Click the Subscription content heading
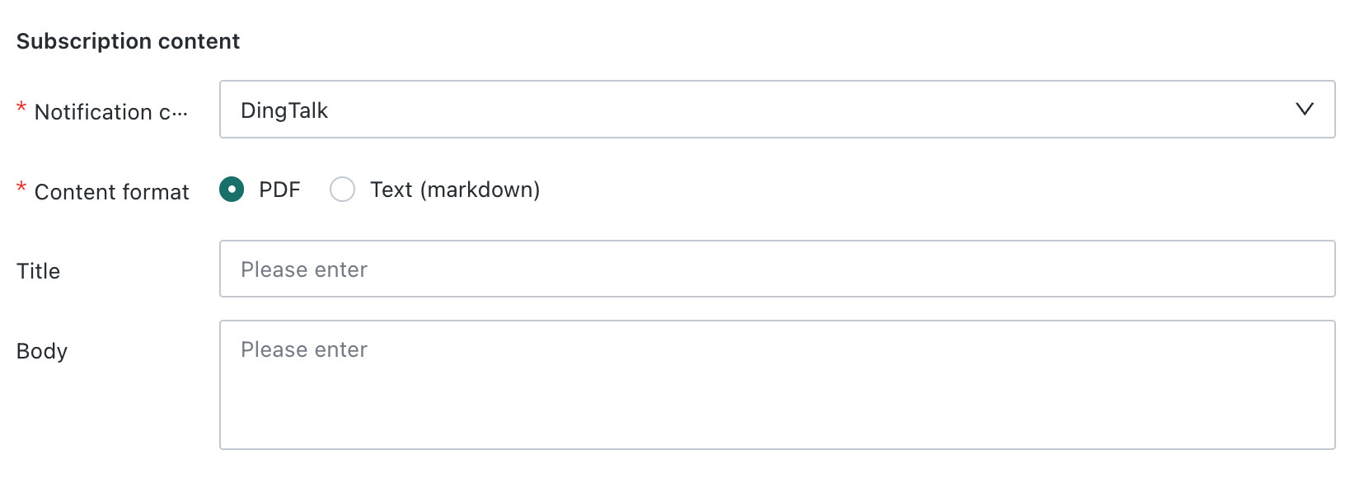 [x=129, y=41]
